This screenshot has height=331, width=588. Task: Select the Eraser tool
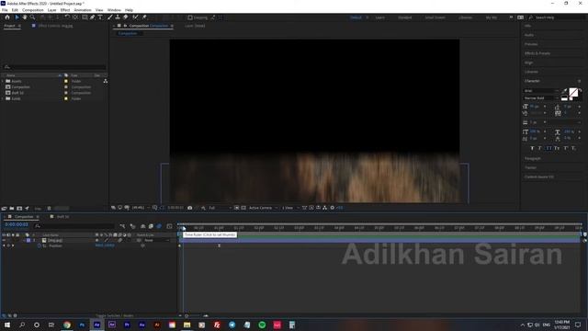pyautogui.click(x=125, y=17)
